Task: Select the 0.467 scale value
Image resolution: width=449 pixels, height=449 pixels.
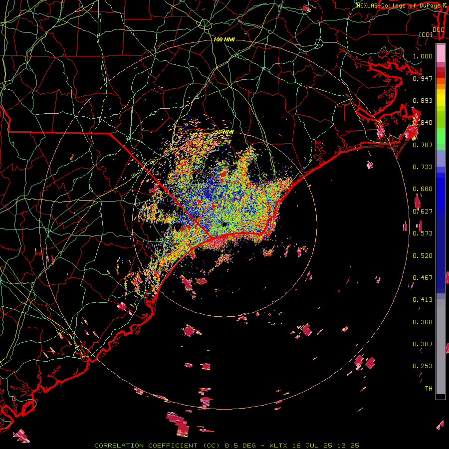Action: pyautogui.click(x=423, y=278)
